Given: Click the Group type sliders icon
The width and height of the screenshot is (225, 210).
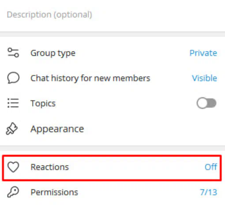Looking at the screenshot, I should pyautogui.click(x=13, y=53).
